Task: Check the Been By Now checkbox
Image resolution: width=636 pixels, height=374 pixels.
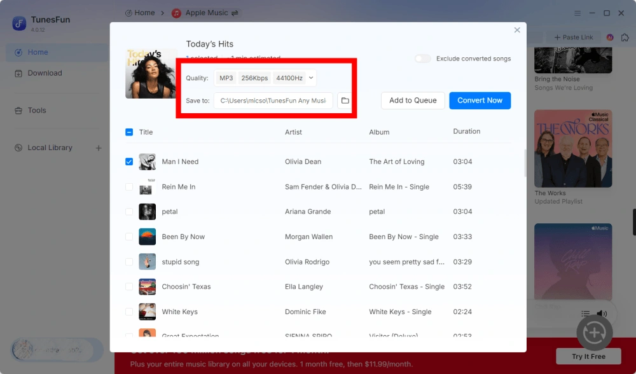Action: pyautogui.click(x=129, y=237)
